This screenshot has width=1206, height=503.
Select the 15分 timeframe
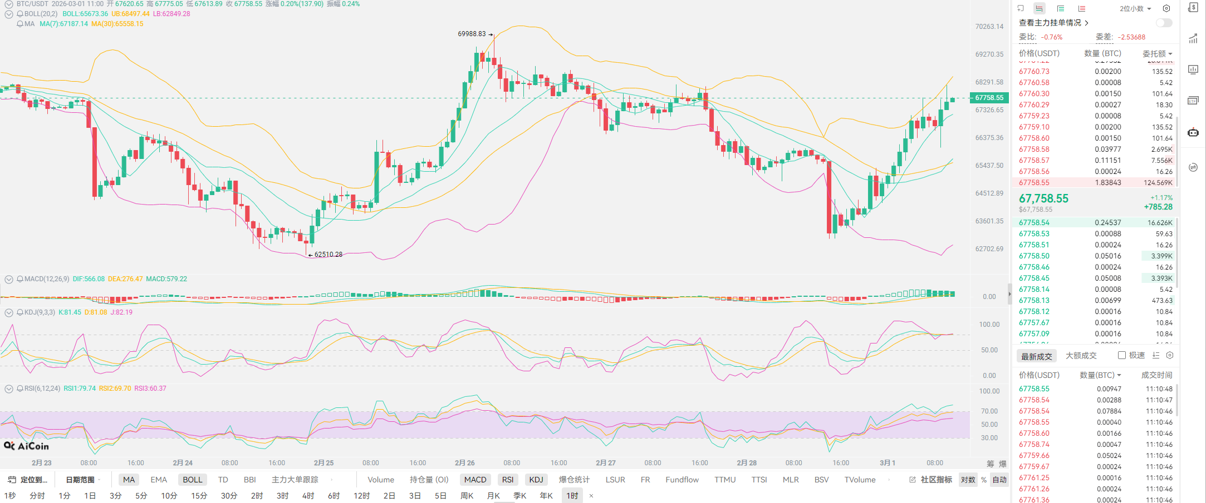pyautogui.click(x=199, y=495)
